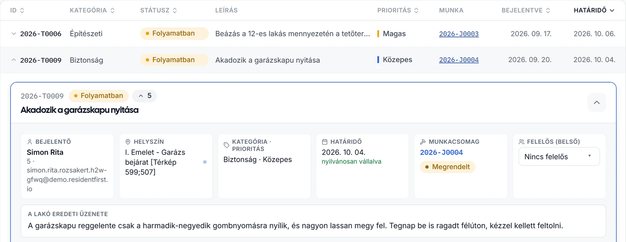Click reported date 2026. 09. 17.
Image resolution: width=626 pixels, height=242 pixels.
pos(531,34)
